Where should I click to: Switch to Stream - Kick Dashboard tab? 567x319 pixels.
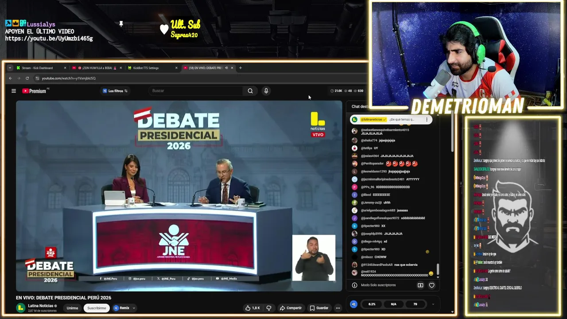37,68
